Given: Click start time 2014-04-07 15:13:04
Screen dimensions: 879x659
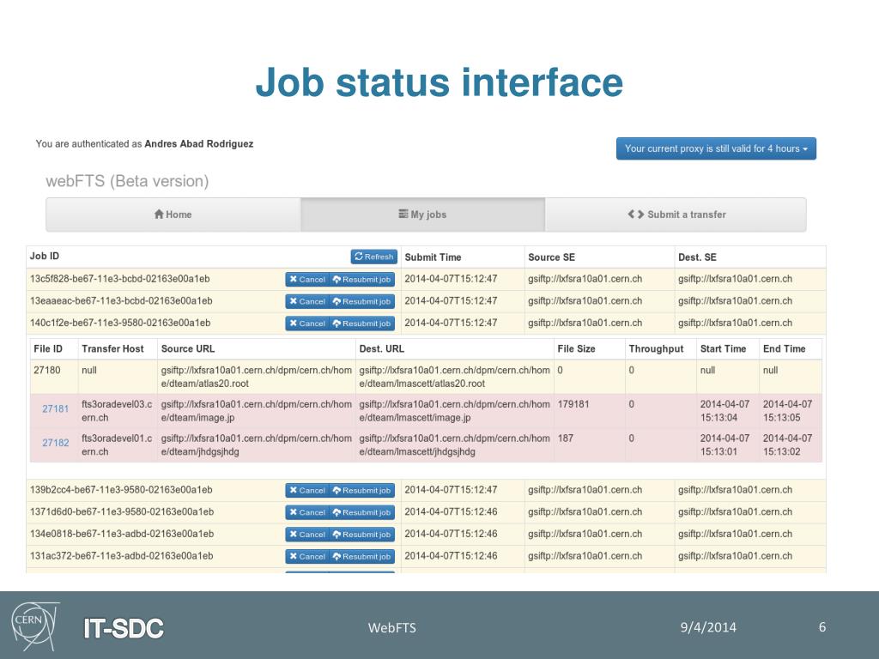Looking at the screenshot, I should tap(724, 411).
